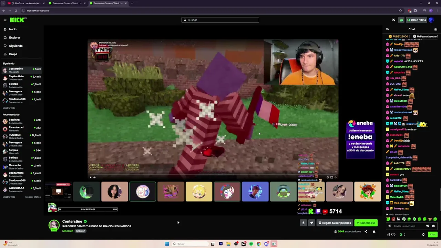Click Regala Suscripciones button
Screen dimensions: 441x248
coord(335,223)
